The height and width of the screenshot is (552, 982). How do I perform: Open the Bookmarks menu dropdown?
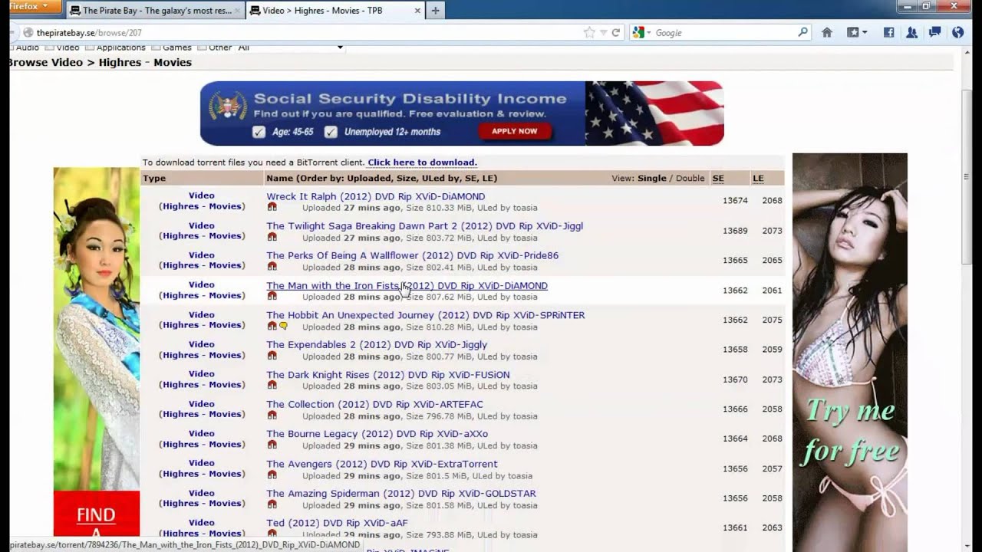(x=856, y=32)
